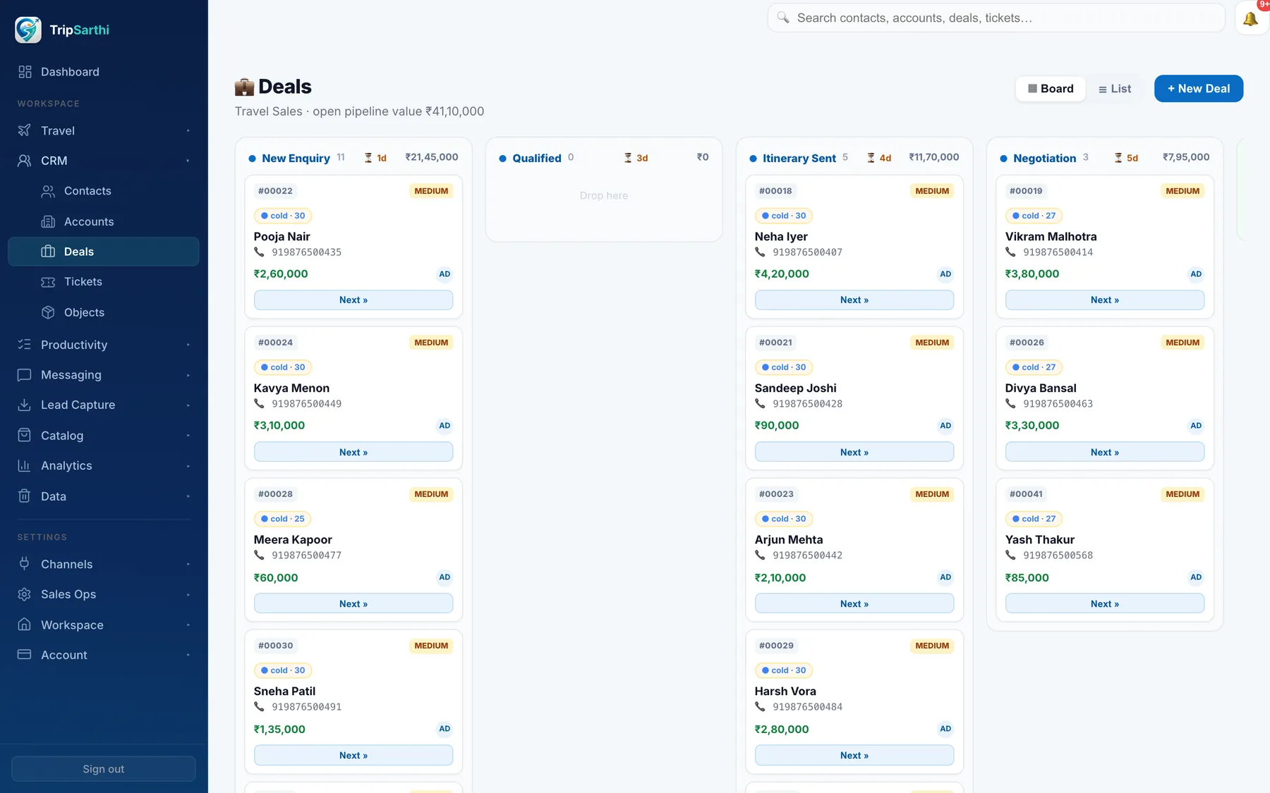Image resolution: width=1270 pixels, height=793 pixels.
Task: Expand the Travel menu chevron
Action: 188,131
